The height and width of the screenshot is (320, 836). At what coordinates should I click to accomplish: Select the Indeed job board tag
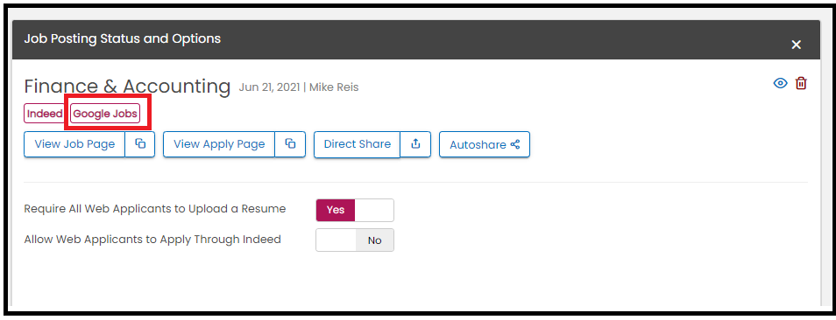click(44, 114)
